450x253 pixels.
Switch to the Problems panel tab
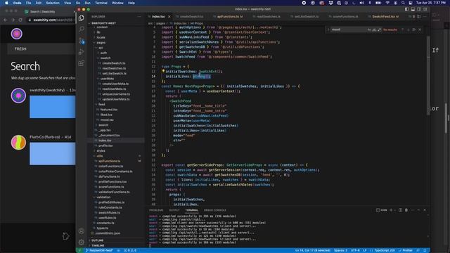pyautogui.click(x=156, y=210)
